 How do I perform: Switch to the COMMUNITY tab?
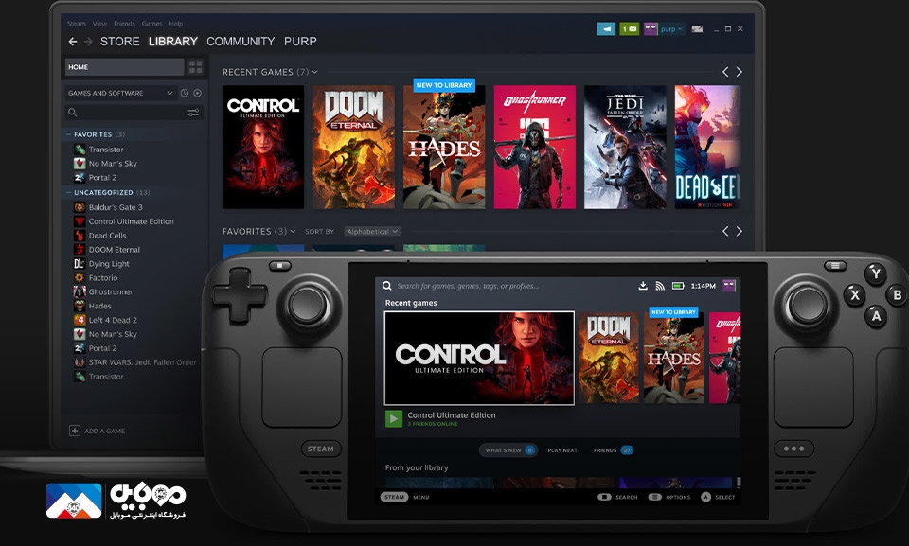click(241, 41)
